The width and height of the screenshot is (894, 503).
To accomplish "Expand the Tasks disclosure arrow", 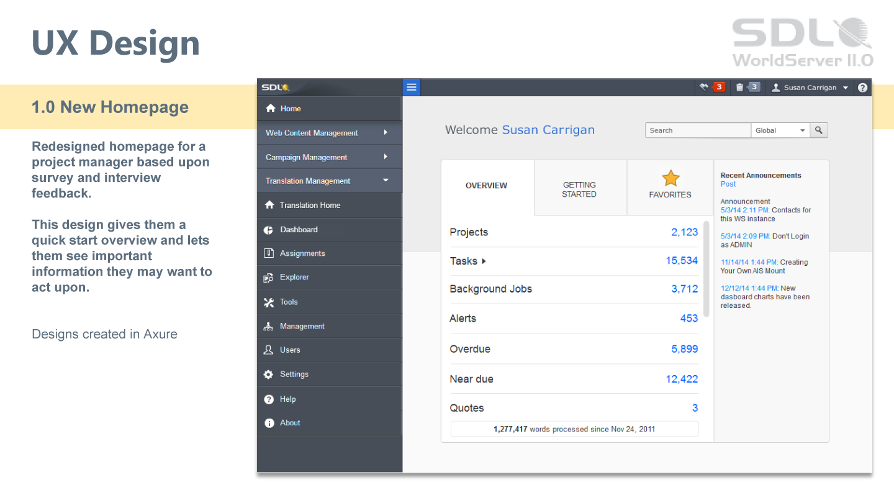I will pos(484,261).
